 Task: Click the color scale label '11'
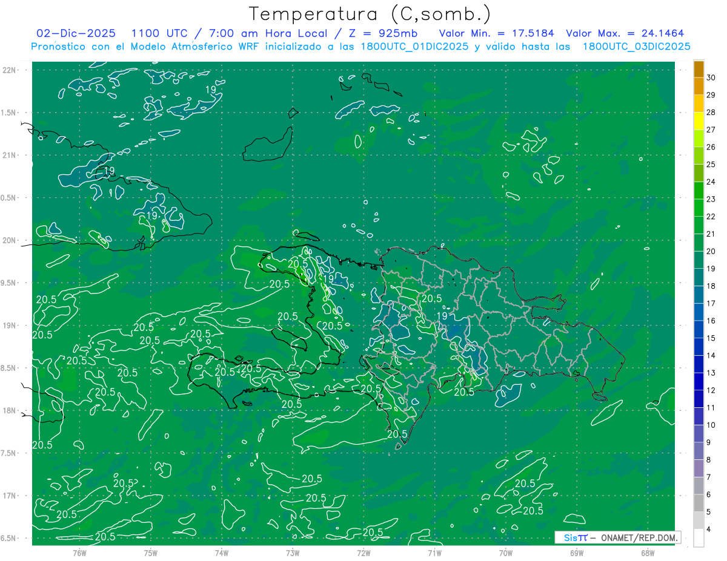[x=711, y=408]
